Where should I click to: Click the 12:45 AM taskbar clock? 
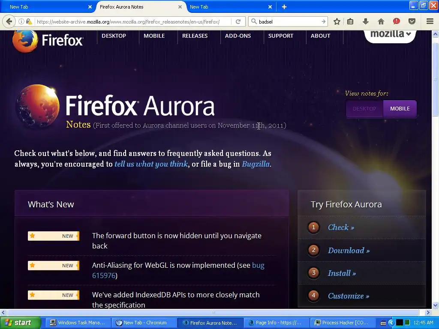pos(423,323)
